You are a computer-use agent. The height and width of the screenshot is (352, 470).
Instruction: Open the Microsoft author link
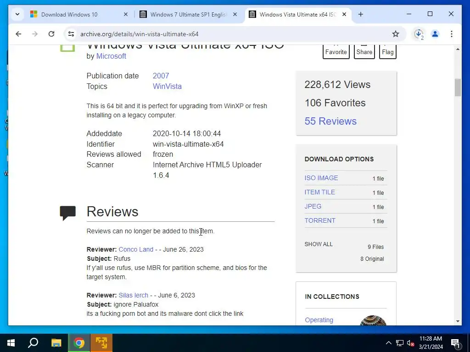click(111, 56)
